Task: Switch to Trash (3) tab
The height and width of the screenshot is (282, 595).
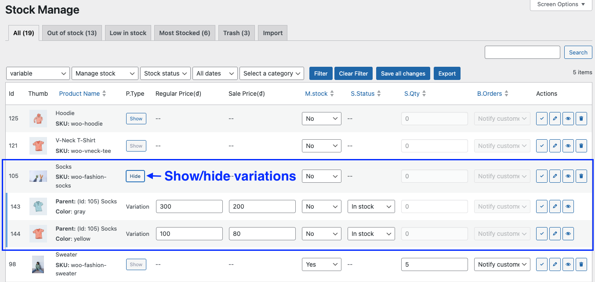Action: pyautogui.click(x=236, y=33)
